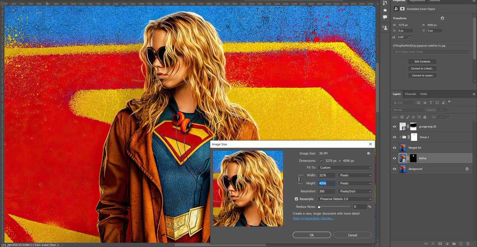Image resolution: width=477 pixels, height=247 pixels.
Task: Uncheck the Resample checkbox
Action: [296, 199]
